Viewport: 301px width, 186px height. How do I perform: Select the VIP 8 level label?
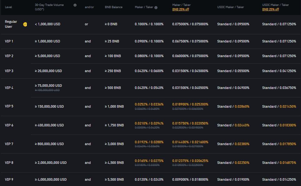point(9,163)
